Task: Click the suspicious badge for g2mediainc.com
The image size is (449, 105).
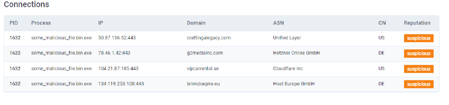Action: point(419,54)
